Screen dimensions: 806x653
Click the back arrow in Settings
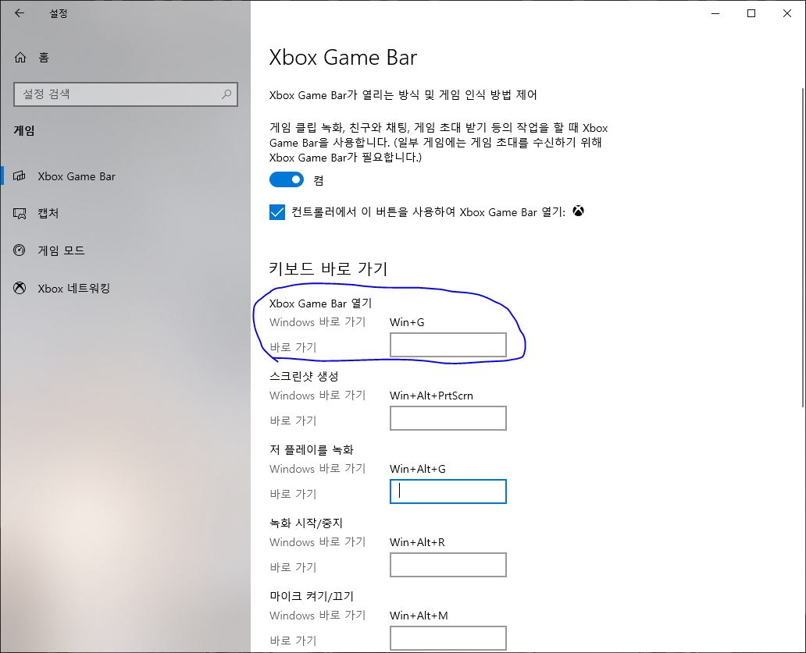click(20, 13)
